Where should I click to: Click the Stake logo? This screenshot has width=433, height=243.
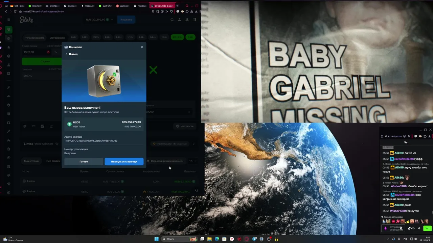click(x=26, y=20)
